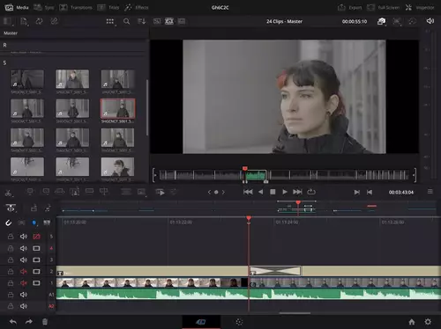The image size is (441, 329).
Task: Delete selected clip with trash icon
Action: tap(45, 322)
